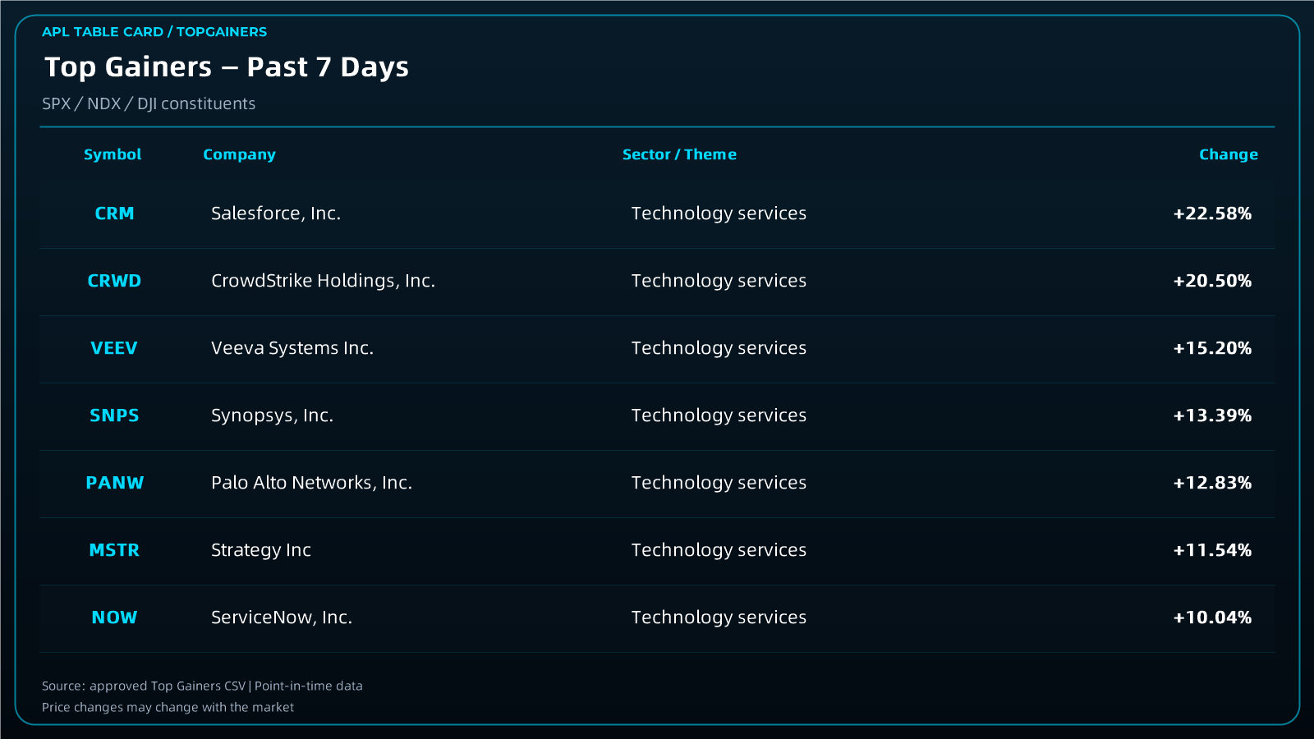
Task: Click CrowdStrike Holdings, Inc. company name
Action: pos(323,281)
